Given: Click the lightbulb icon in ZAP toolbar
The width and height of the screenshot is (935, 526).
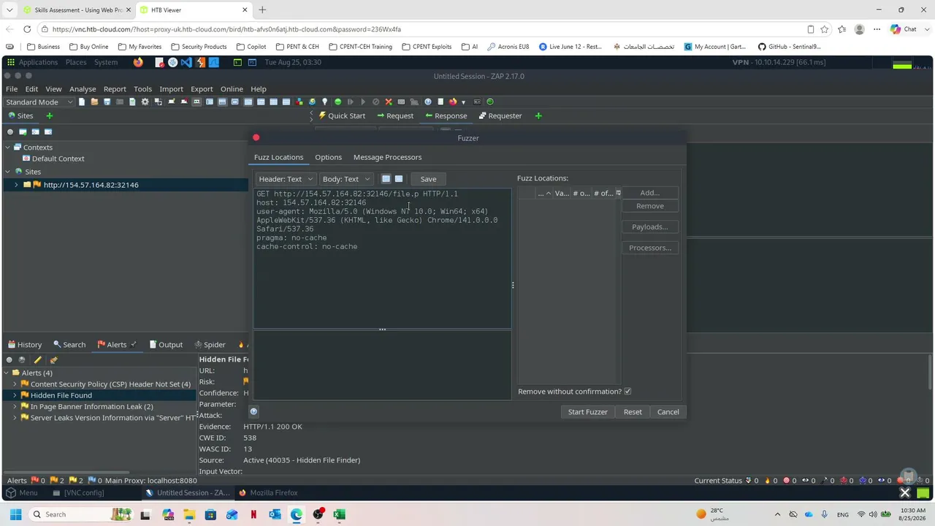Looking at the screenshot, I should point(325,102).
